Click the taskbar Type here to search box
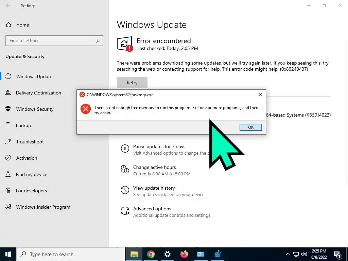The image size is (348, 261). 71,254
